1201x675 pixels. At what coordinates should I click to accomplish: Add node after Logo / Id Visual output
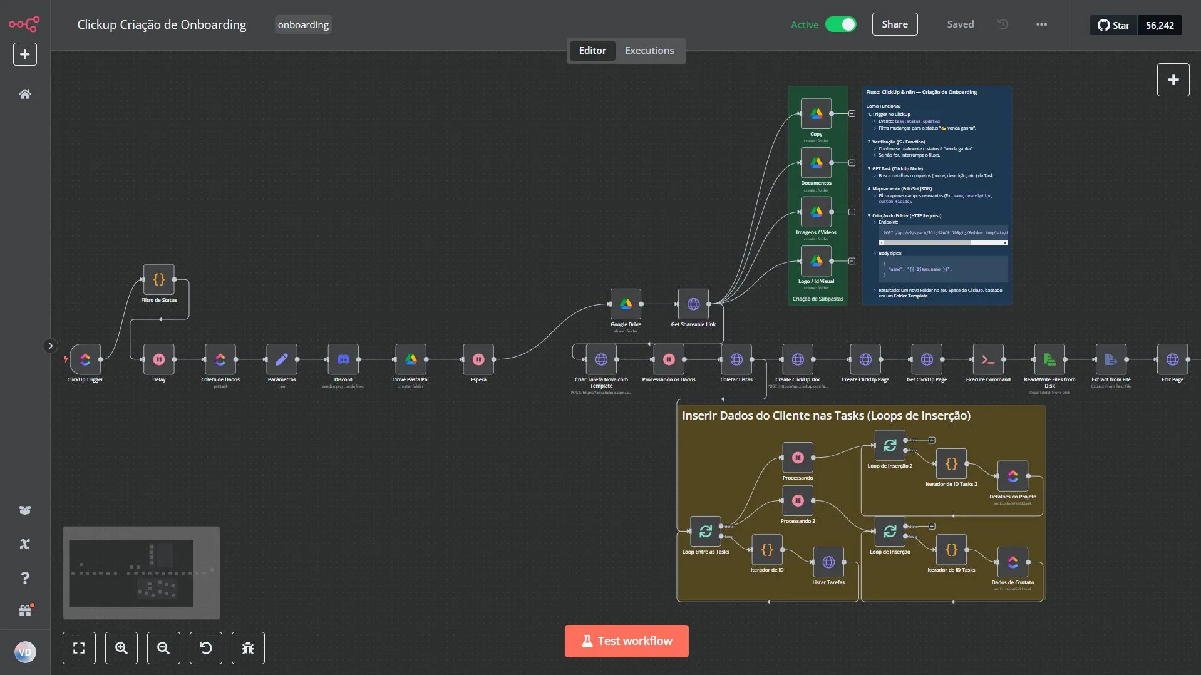[852, 261]
